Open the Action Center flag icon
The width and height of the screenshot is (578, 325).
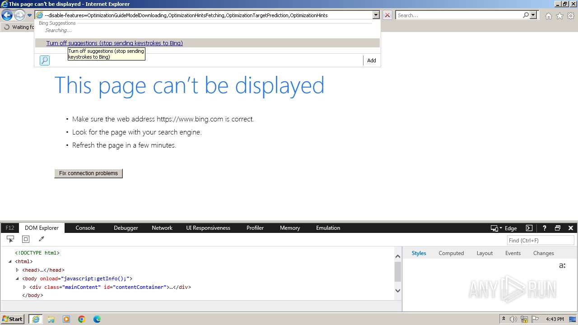coord(535,319)
